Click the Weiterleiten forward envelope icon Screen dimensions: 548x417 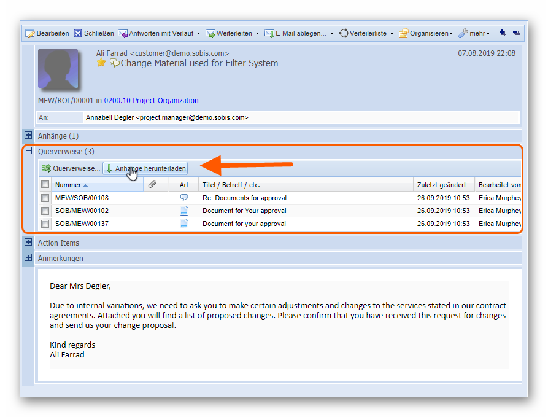[x=210, y=33]
